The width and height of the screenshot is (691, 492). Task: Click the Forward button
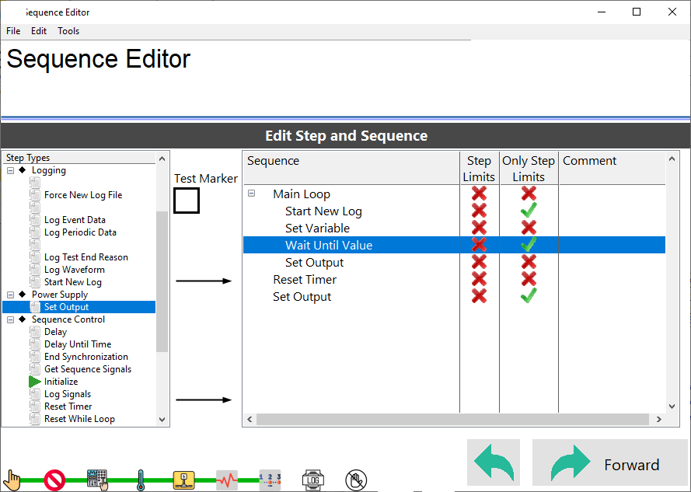coord(609,464)
